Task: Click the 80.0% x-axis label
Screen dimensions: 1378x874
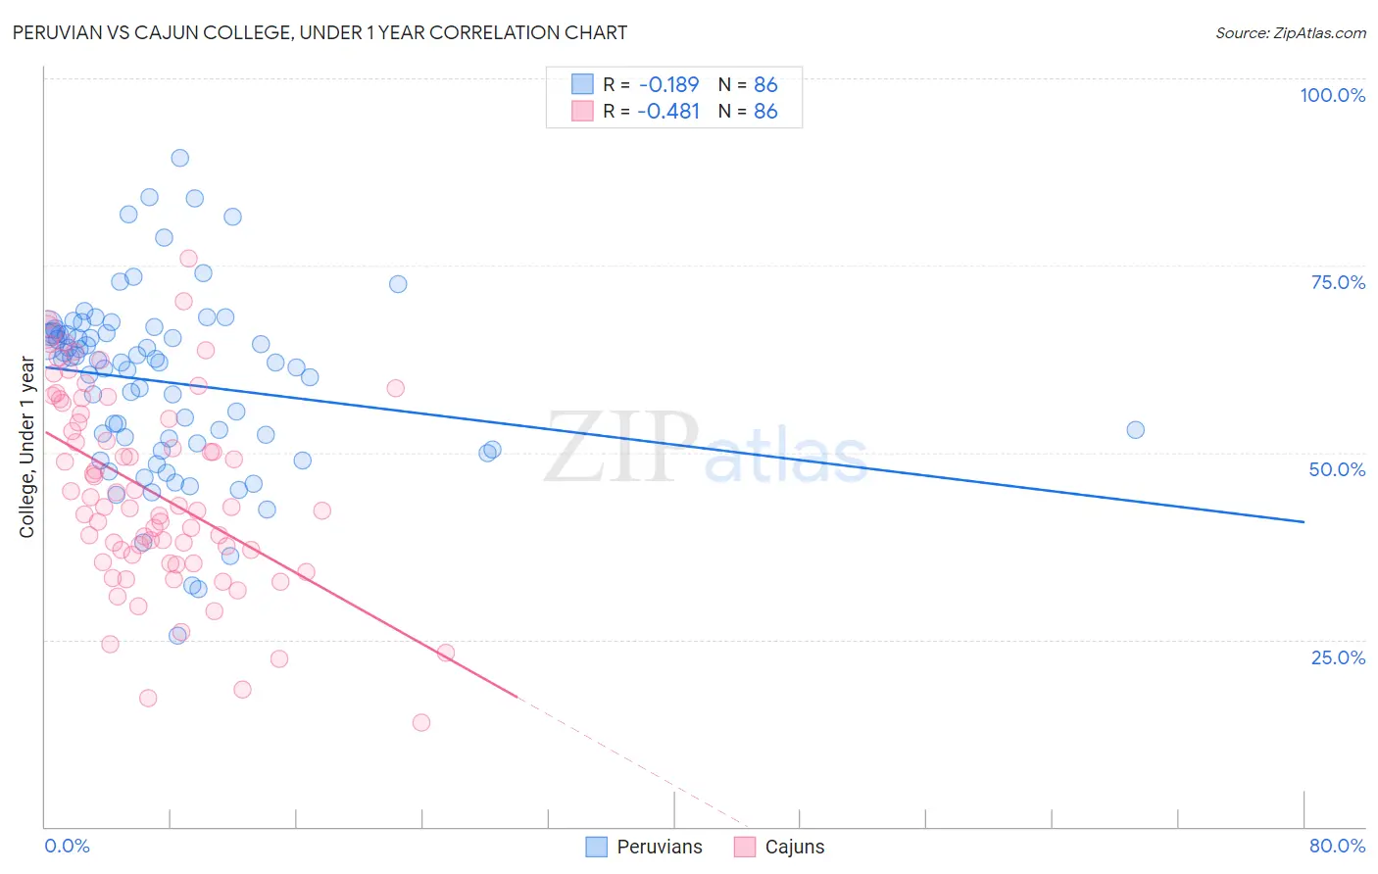Action: coord(1338,846)
